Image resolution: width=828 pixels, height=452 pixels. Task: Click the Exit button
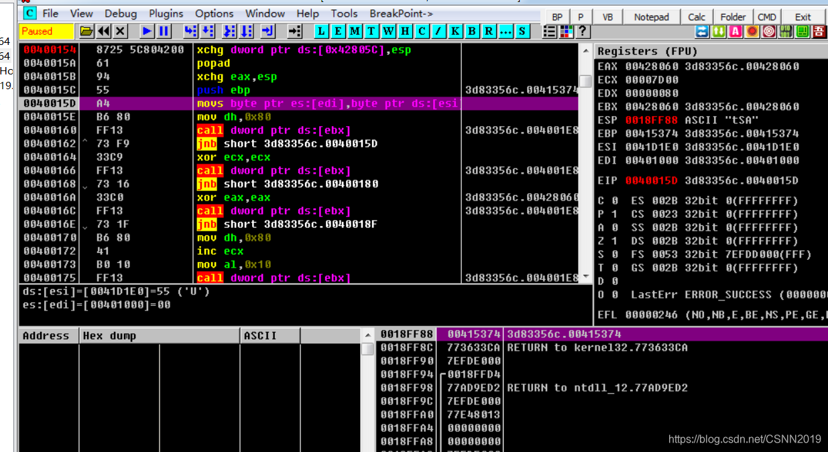[x=803, y=17]
